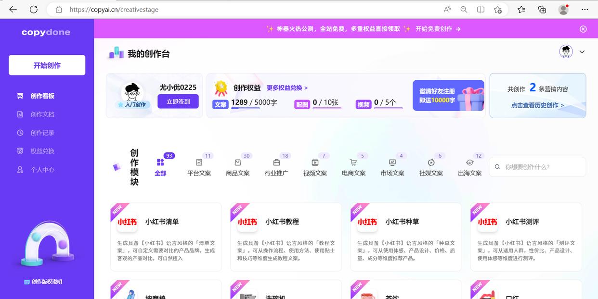Dismiss the promo banner with the X
The image size is (598, 299).
(x=583, y=29)
